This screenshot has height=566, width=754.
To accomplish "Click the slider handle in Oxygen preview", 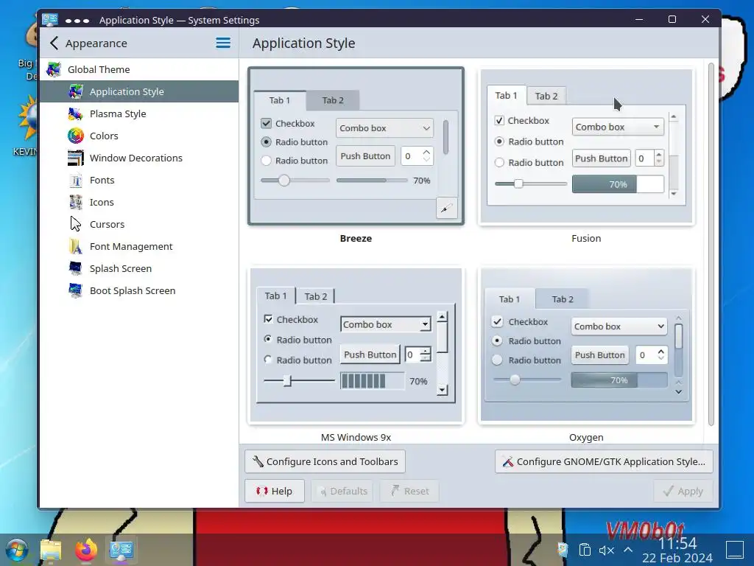I will pos(515,380).
